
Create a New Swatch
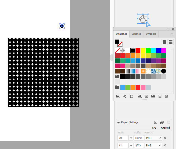pos(160,96)
